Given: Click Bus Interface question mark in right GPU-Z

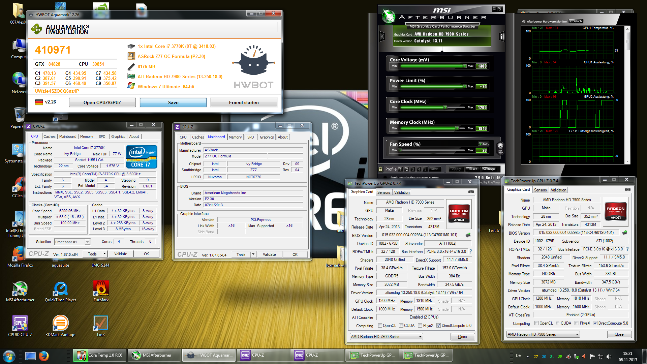Looking at the screenshot, I should (627, 249).
